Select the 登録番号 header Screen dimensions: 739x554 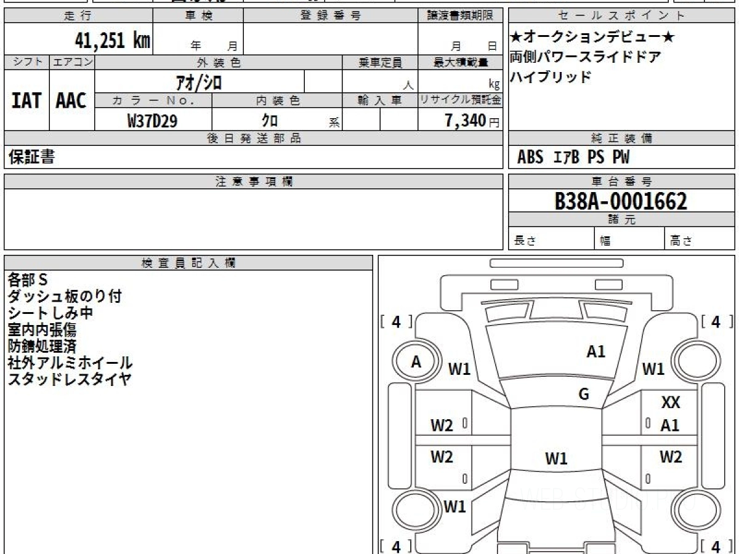pos(330,16)
